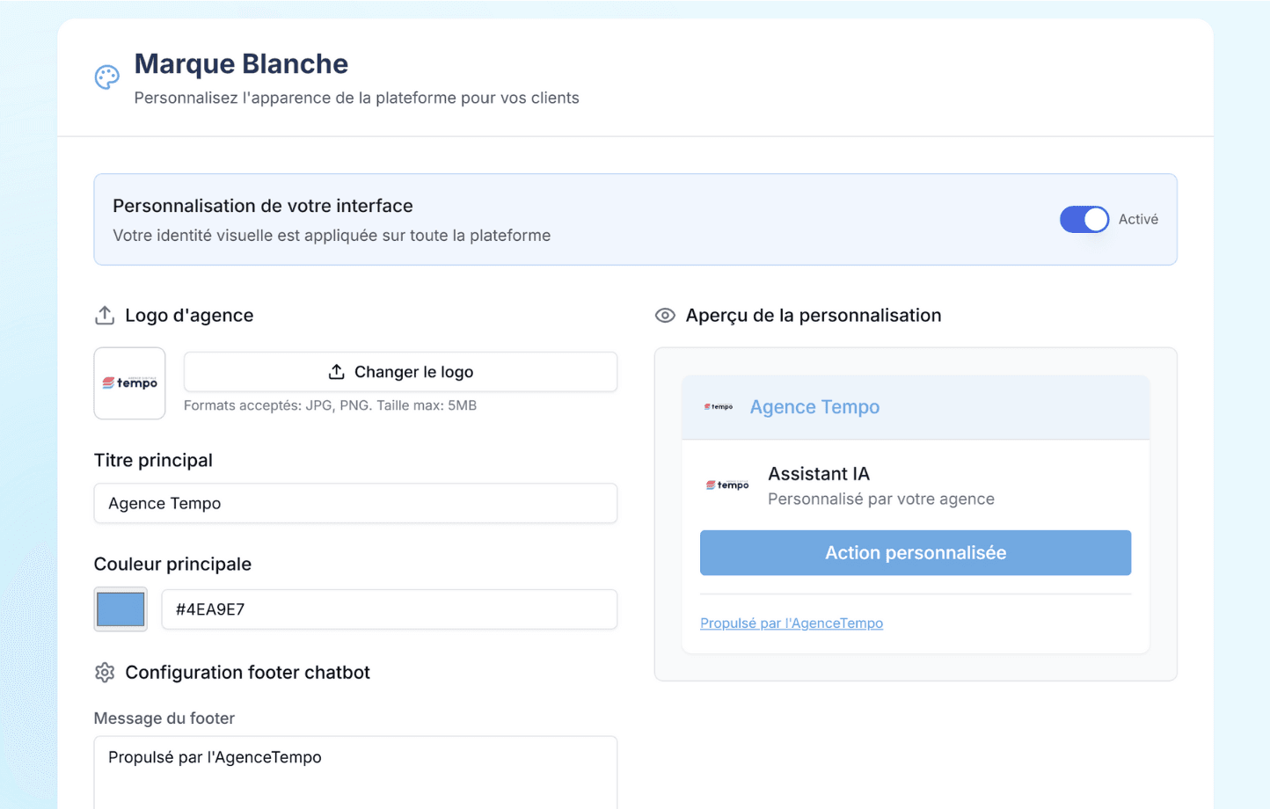Click the upload icon next to Logo d'agence
The height and width of the screenshot is (809, 1270).
[x=105, y=315]
